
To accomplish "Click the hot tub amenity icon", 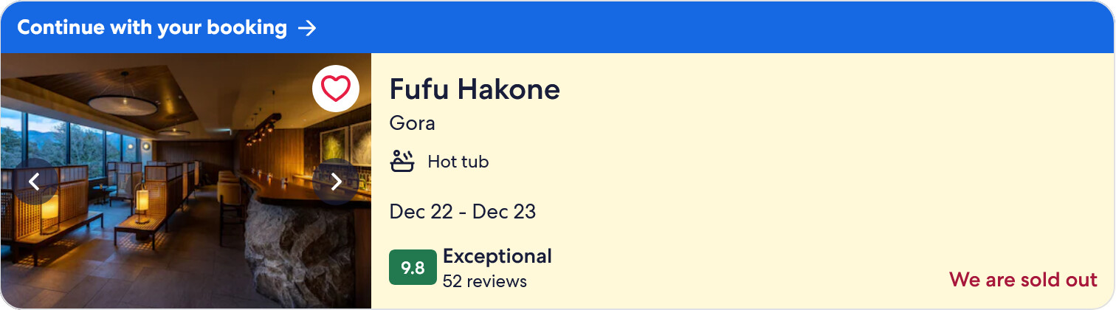I will pyautogui.click(x=402, y=161).
